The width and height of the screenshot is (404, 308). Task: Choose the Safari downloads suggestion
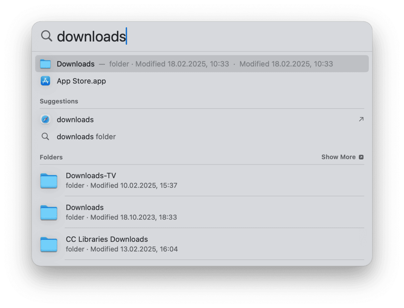tap(202, 119)
